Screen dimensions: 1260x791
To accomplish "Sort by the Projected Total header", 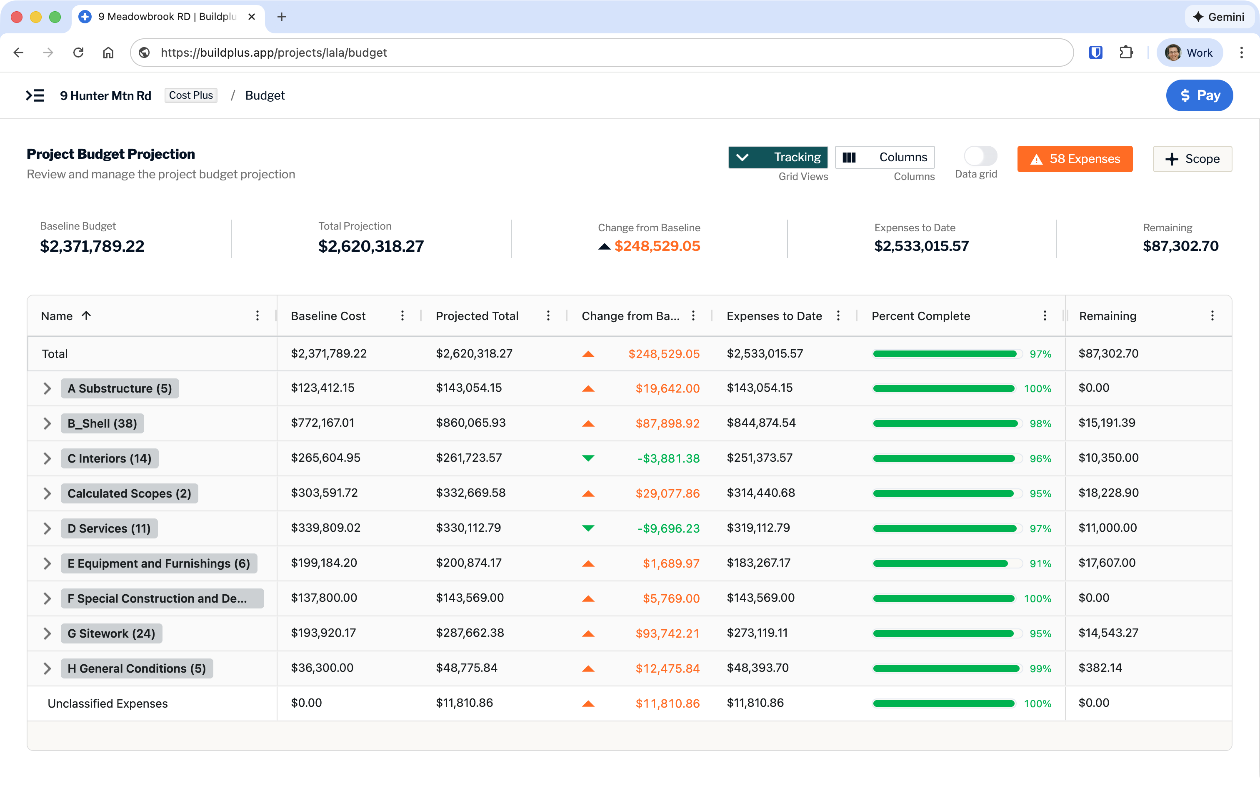I will coord(477,315).
